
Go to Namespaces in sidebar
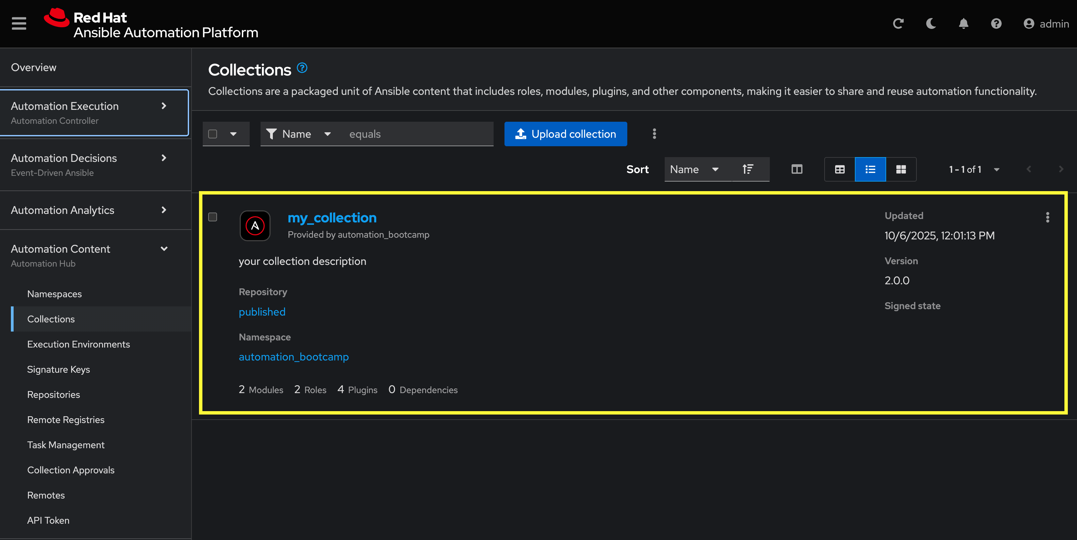(54, 294)
